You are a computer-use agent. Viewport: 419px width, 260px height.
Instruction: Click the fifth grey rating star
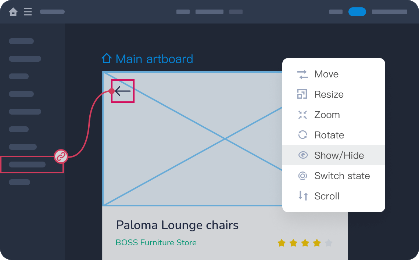[329, 243]
